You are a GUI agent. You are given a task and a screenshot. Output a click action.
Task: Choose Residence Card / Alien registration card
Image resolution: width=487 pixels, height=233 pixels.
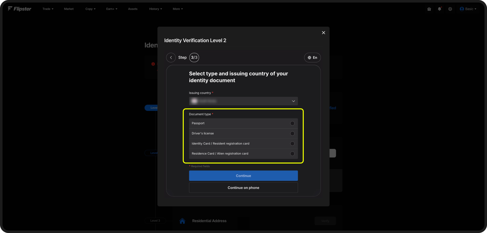click(243, 153)
